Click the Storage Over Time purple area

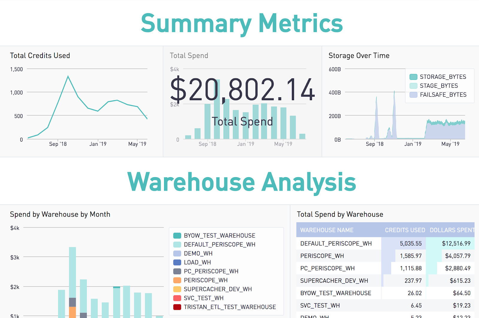445,132
